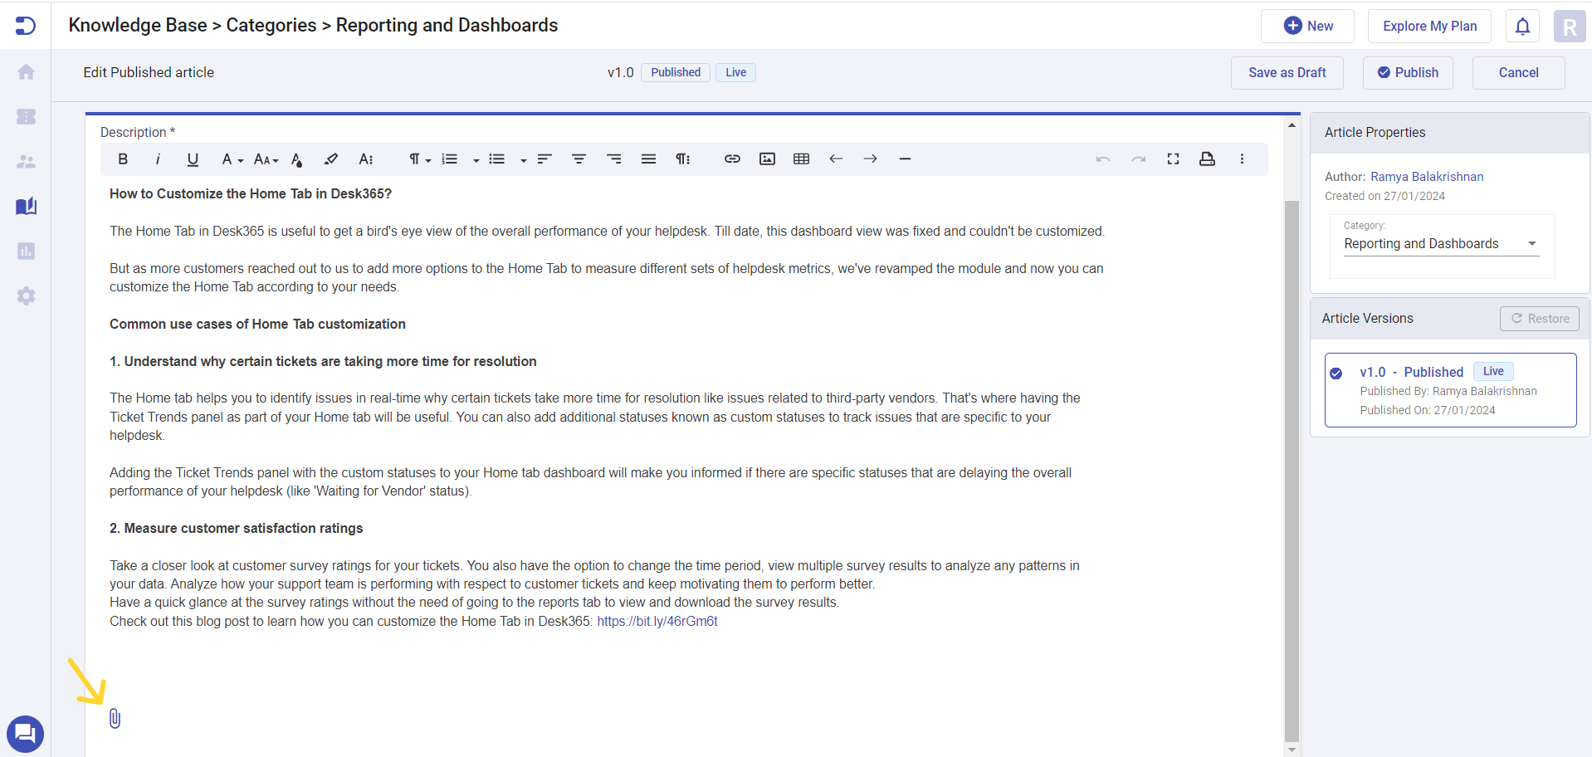The image size is (1592, 757).
Task: Open the Reports section from the sidebar
Action: tap(26, 251)
